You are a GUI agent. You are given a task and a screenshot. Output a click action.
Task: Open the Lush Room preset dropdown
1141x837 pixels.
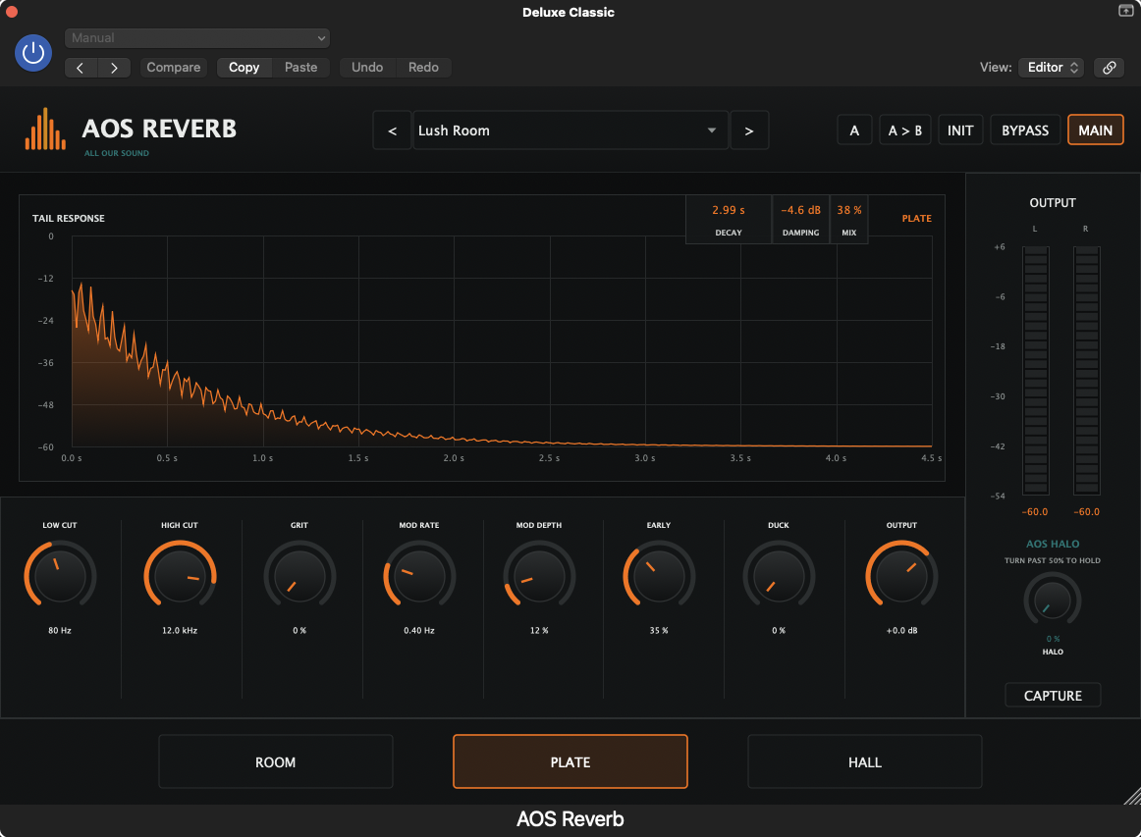570,131
